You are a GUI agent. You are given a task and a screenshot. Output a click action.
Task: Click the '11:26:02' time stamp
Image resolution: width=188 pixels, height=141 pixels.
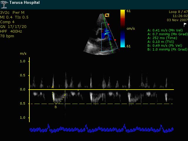[180, 16]
